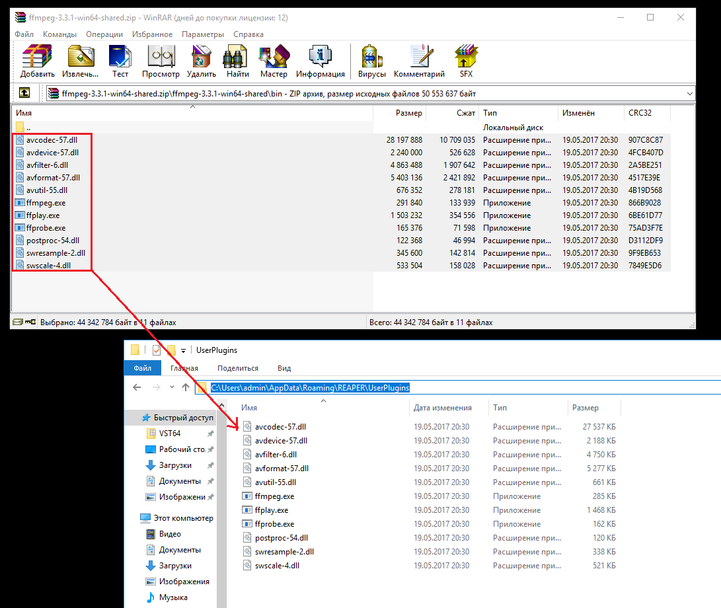Open the Просмотр (View) toolbar icon
721x608 pixels.
click(161, 61)
